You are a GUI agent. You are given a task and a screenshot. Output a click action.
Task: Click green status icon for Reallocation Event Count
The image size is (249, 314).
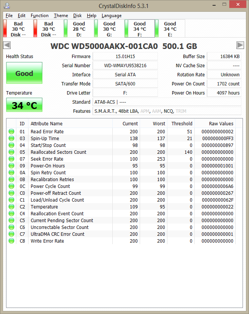coord(11,213)
